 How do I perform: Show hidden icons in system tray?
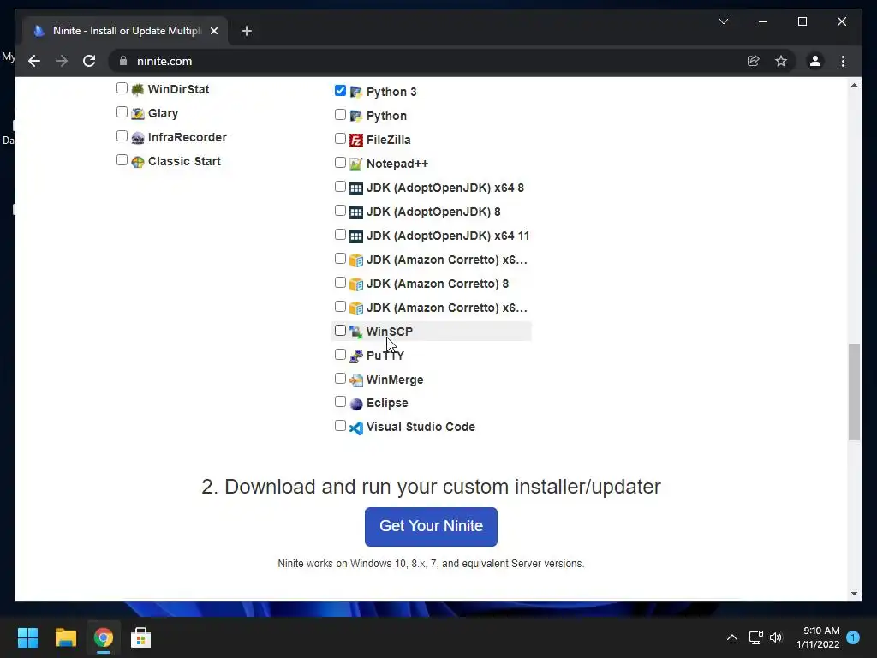(731, 637)
